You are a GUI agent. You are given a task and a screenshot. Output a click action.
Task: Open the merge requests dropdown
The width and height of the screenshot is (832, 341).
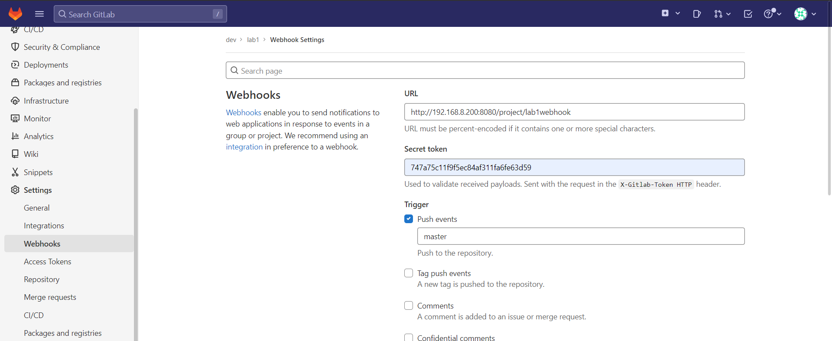722,14
